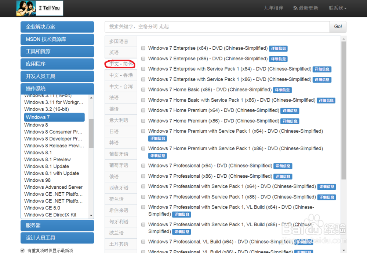Switch to the 英语 language tab
Viewport: 367px width, 253px height.
pos(121,52)
